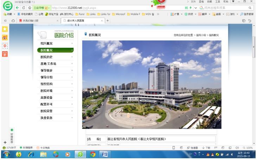Open the 帮助 menu
The image size is (257, 160).
coord(226,1)
